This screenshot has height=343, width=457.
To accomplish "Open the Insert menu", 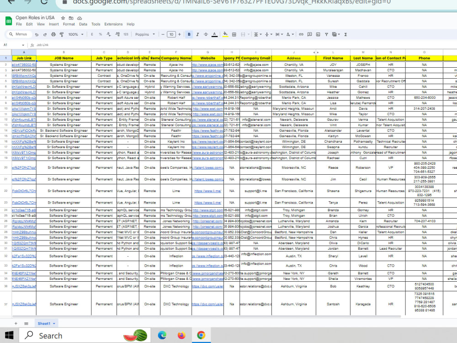I will (x=53, y=24).
